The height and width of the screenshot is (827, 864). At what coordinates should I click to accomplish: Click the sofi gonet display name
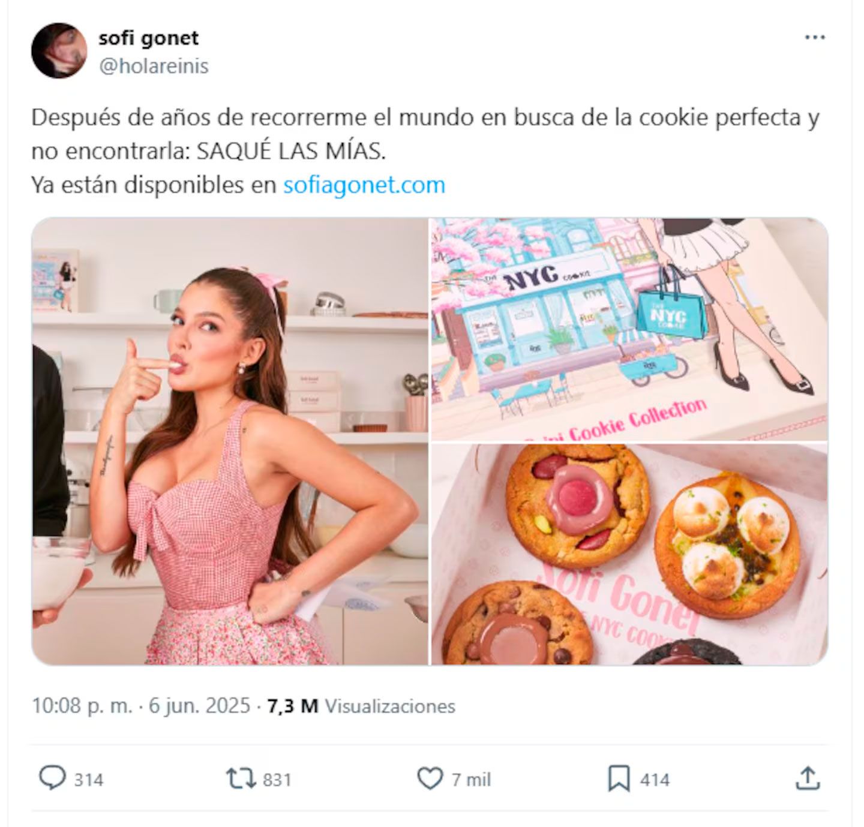tap(148, 38)
